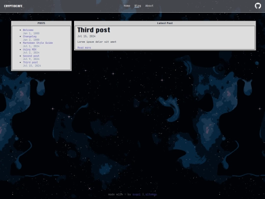Open the About nav item
This screenshot has width=265, height=199.
click(x=149, y=6)
